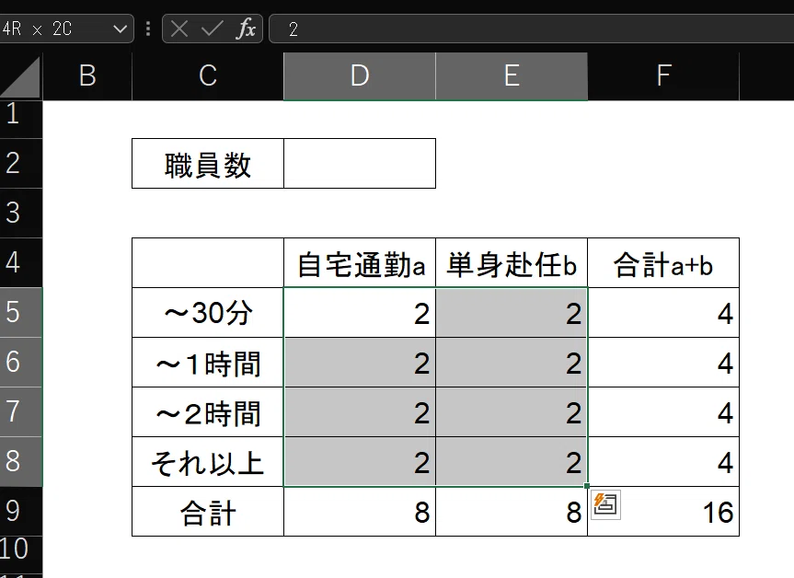Screen dimensions: 794x578
Task: Expand the Name Box dropdown arrow
Action: 120,29
